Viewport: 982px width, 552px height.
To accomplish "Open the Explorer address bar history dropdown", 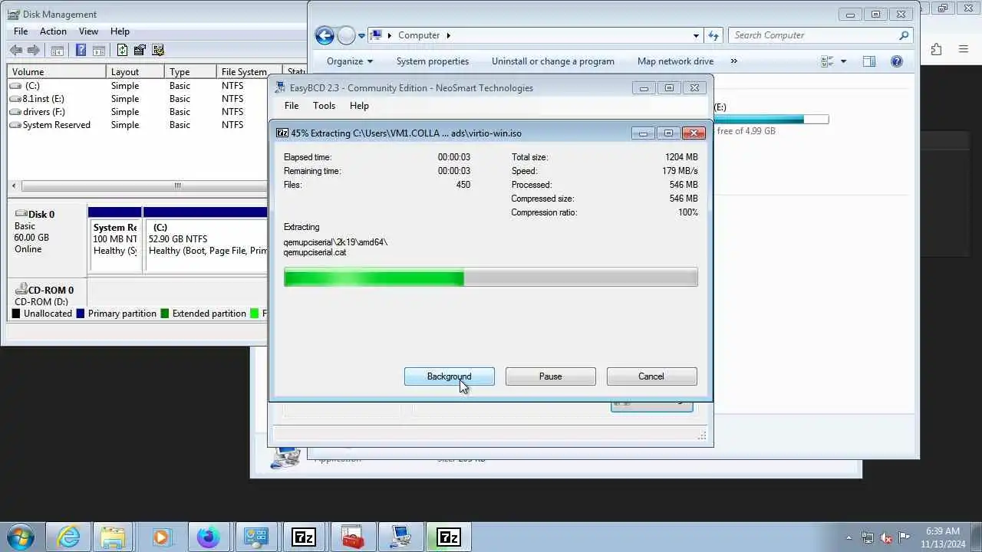I will tap(696, 35).
